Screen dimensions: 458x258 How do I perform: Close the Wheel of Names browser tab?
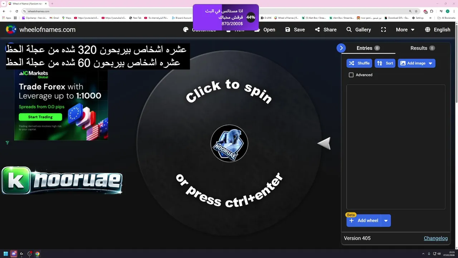pyautogui.click(x=46, y=4)
